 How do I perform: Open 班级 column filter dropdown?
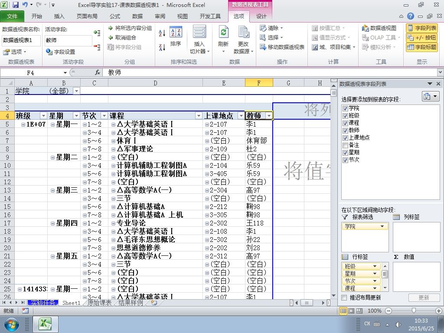coord(43,115)
